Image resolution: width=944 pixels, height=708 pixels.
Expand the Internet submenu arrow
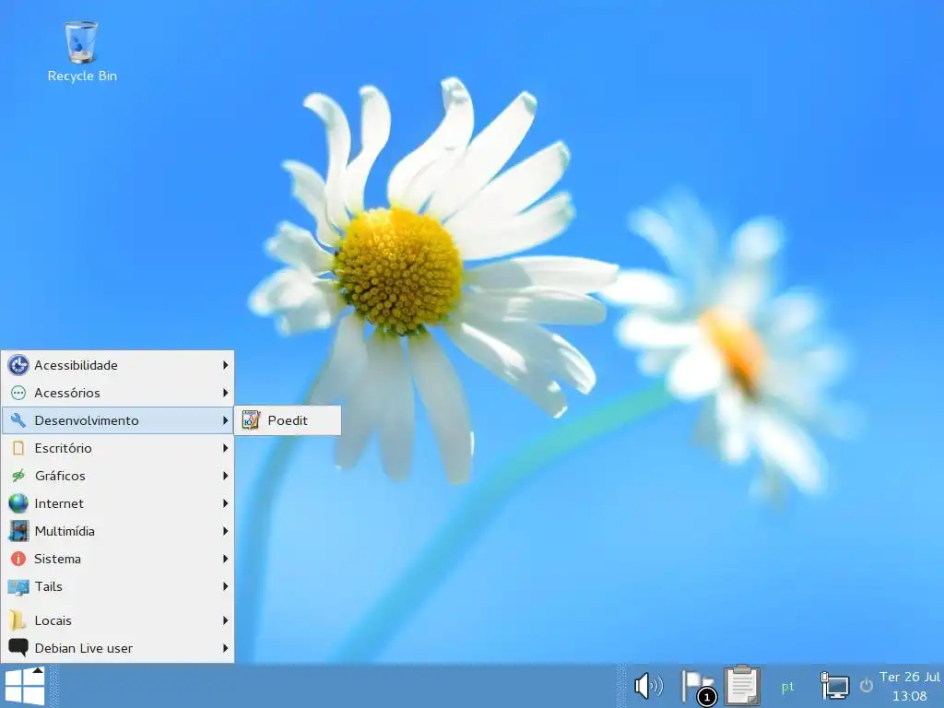point(225,503)
